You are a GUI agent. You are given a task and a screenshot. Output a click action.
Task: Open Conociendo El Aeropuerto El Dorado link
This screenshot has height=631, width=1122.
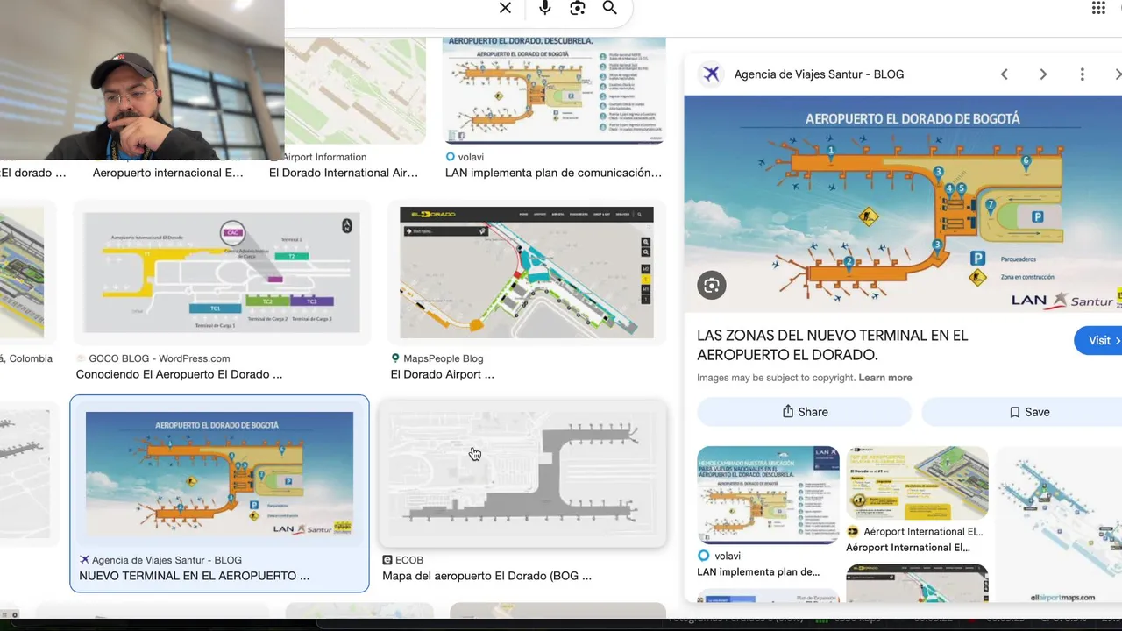179,374
